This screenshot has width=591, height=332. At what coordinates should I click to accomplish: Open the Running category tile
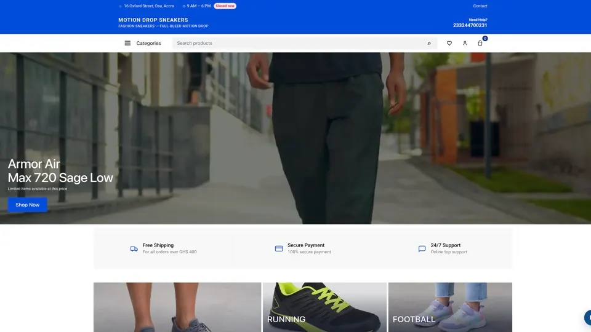[x=324, y=307]
